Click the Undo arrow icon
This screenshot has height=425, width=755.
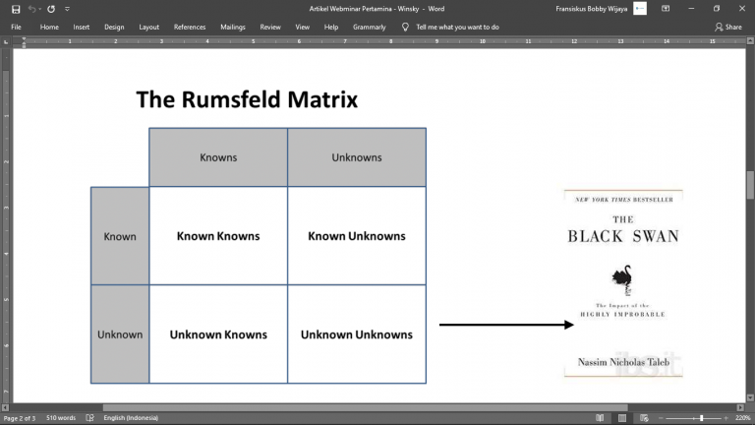33,9
